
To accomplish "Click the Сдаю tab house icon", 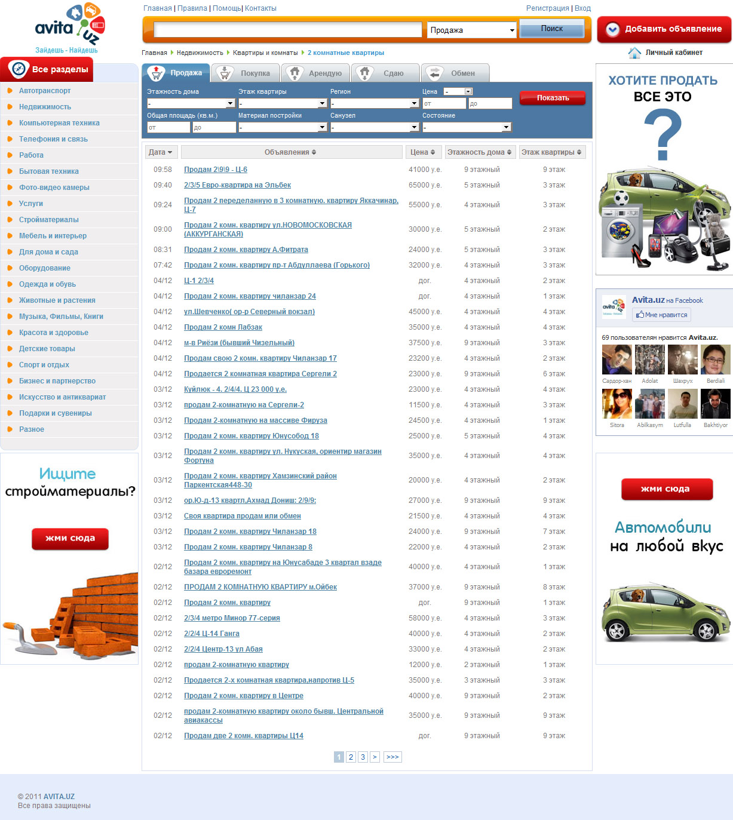I will click(364, 73).
